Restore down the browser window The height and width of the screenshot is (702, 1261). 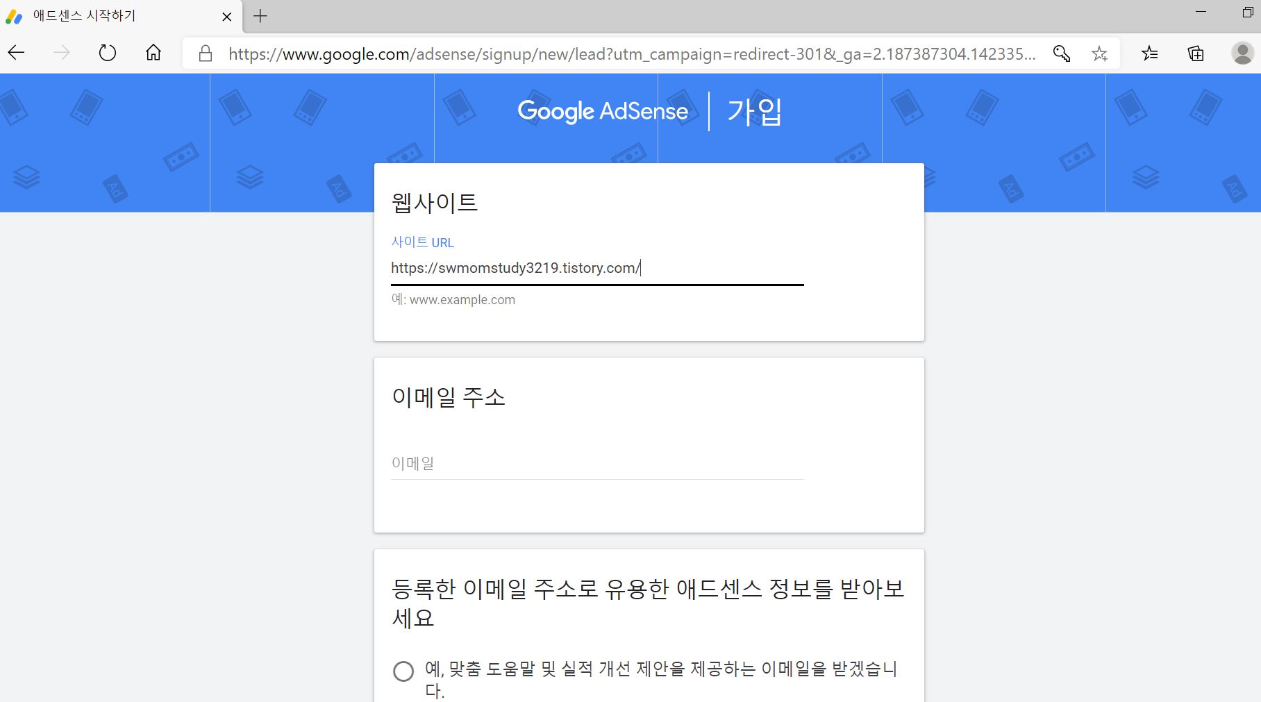(x=1248, y=12)
